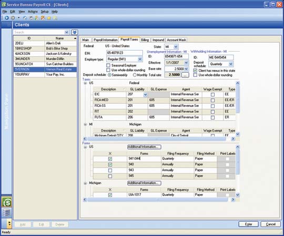The width and height of the screenshot is (284, 236).
Task: Open the EIC GL Liability dropdown arrow
Action: pos(145,95)
